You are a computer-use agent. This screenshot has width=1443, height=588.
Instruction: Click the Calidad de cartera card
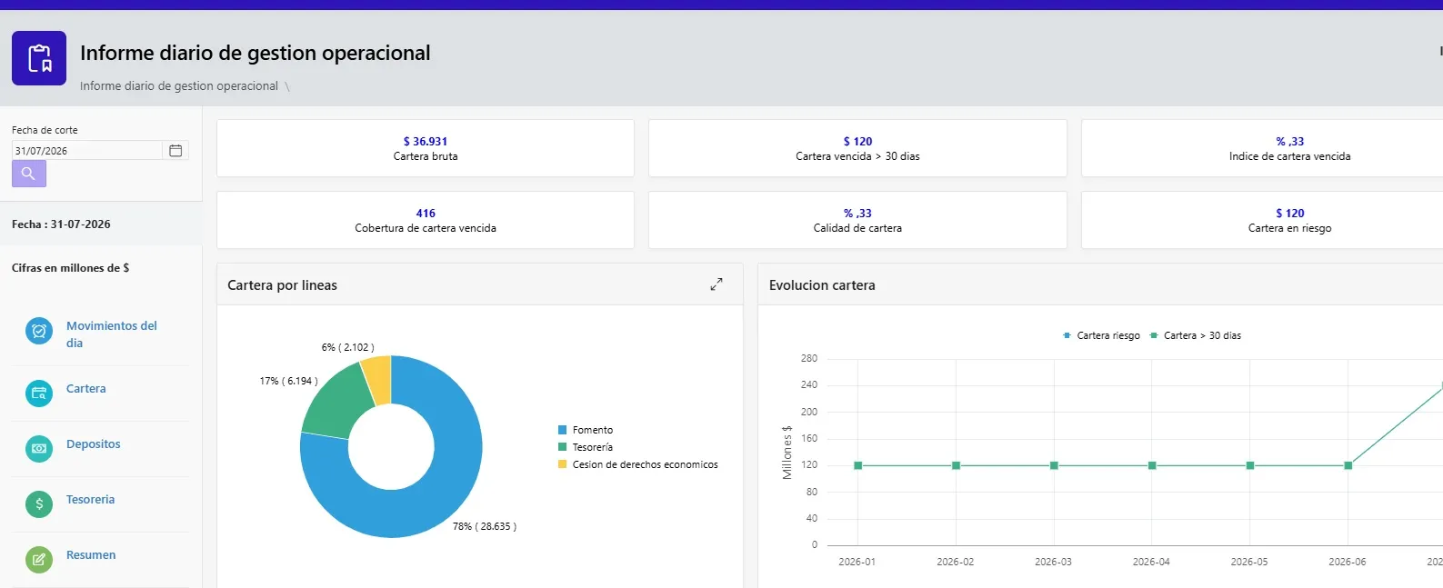(x=857, y=220)
